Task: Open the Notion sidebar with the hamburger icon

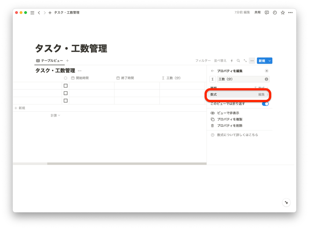Action: 32,12
